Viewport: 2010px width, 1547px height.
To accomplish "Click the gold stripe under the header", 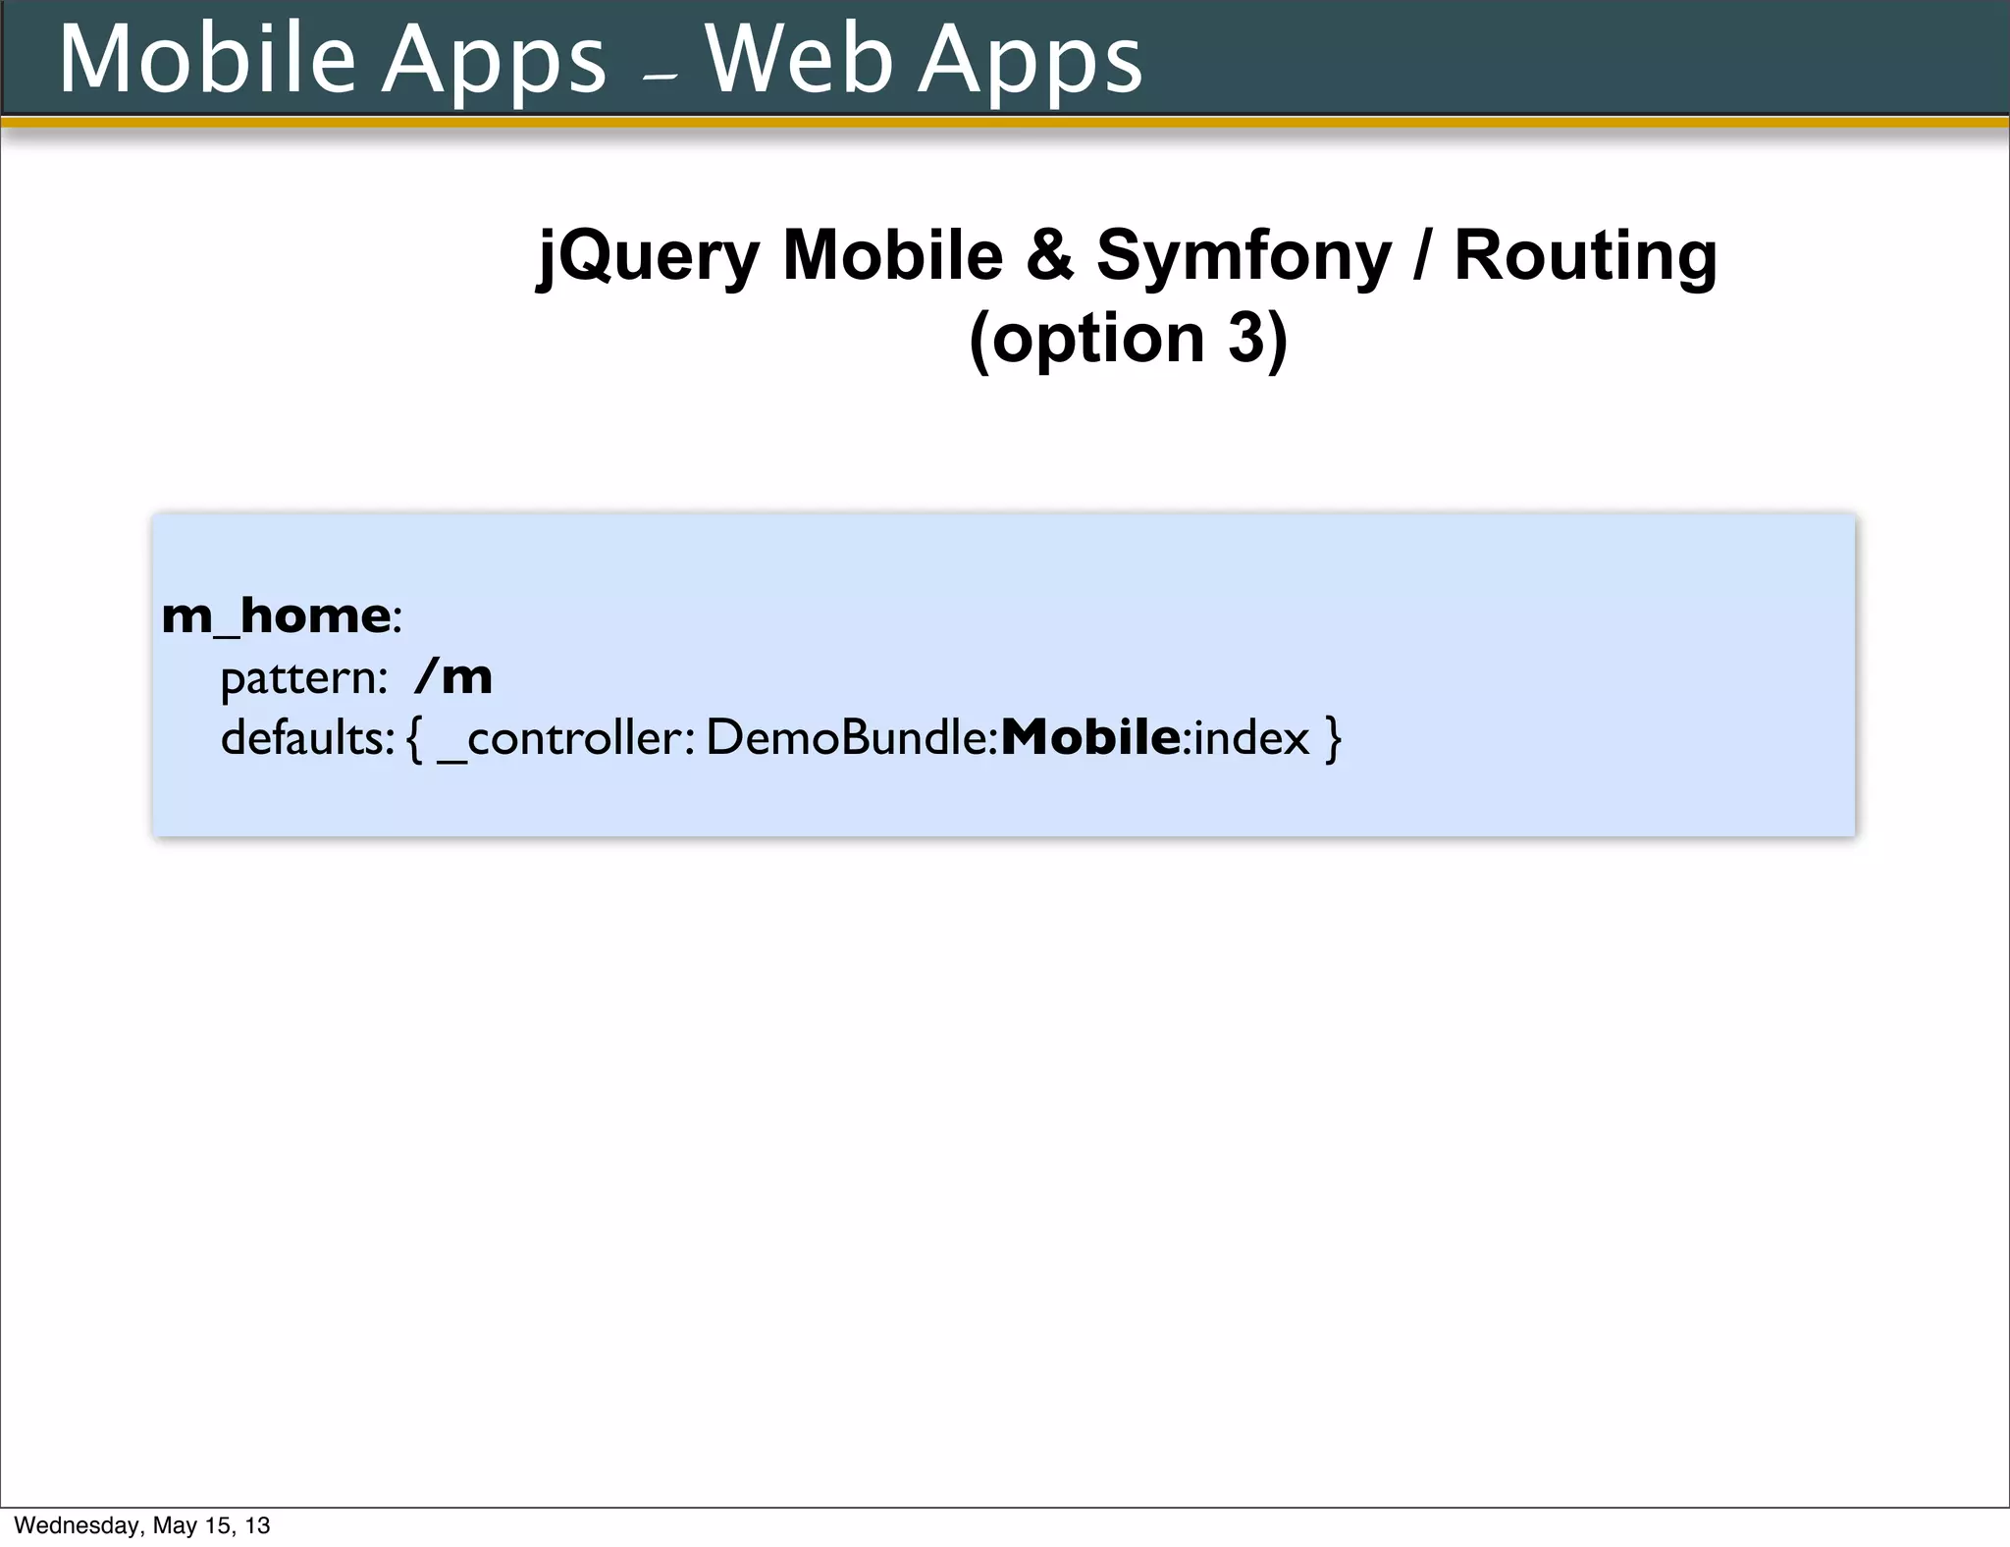I will click(1005, 123).
